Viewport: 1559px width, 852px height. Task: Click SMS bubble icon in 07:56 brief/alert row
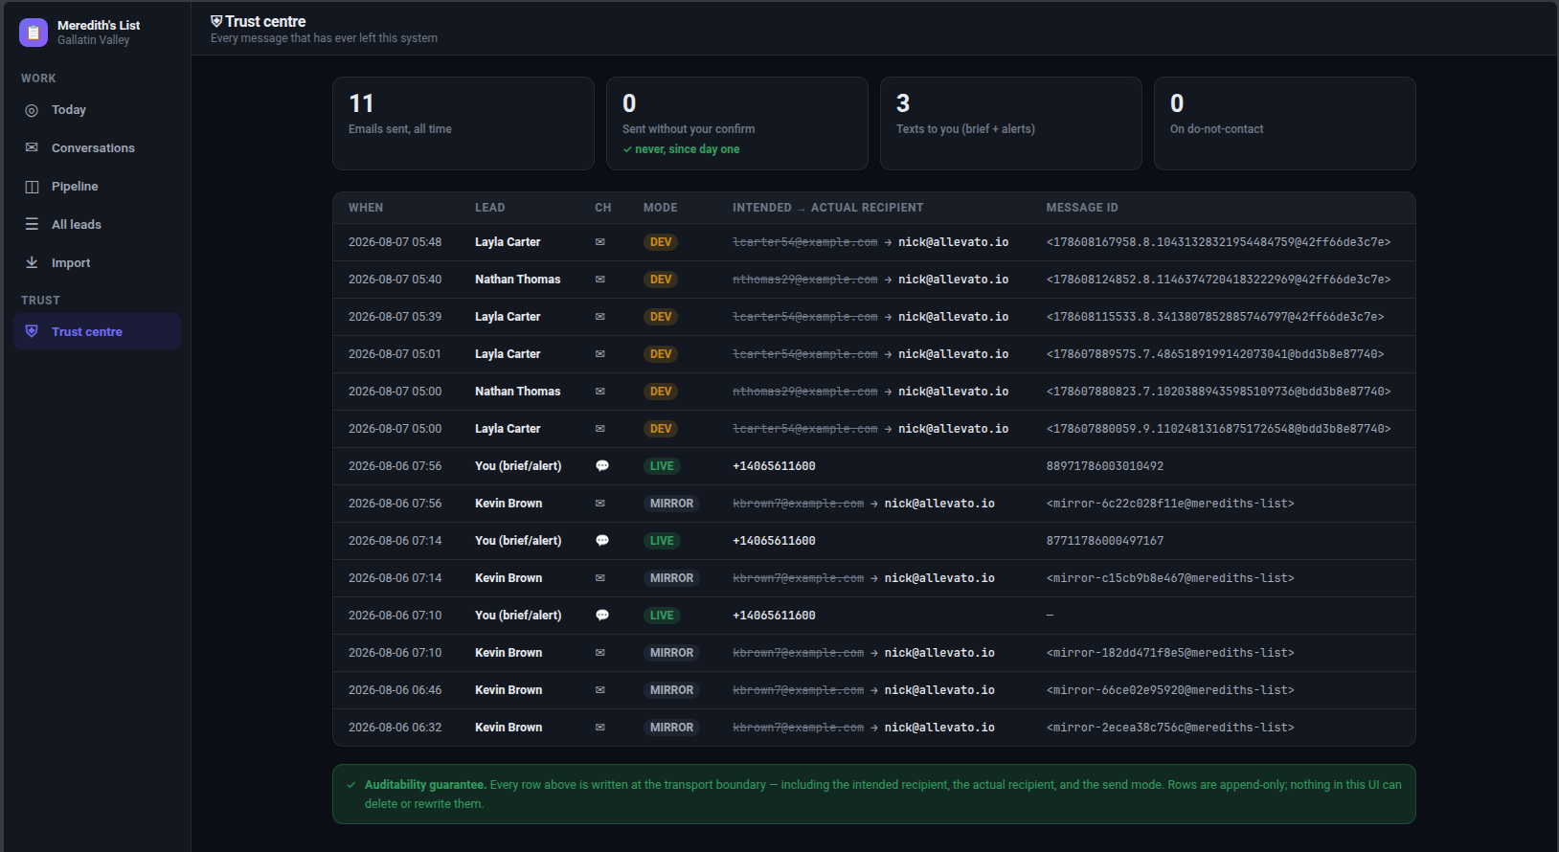(602, 466)
